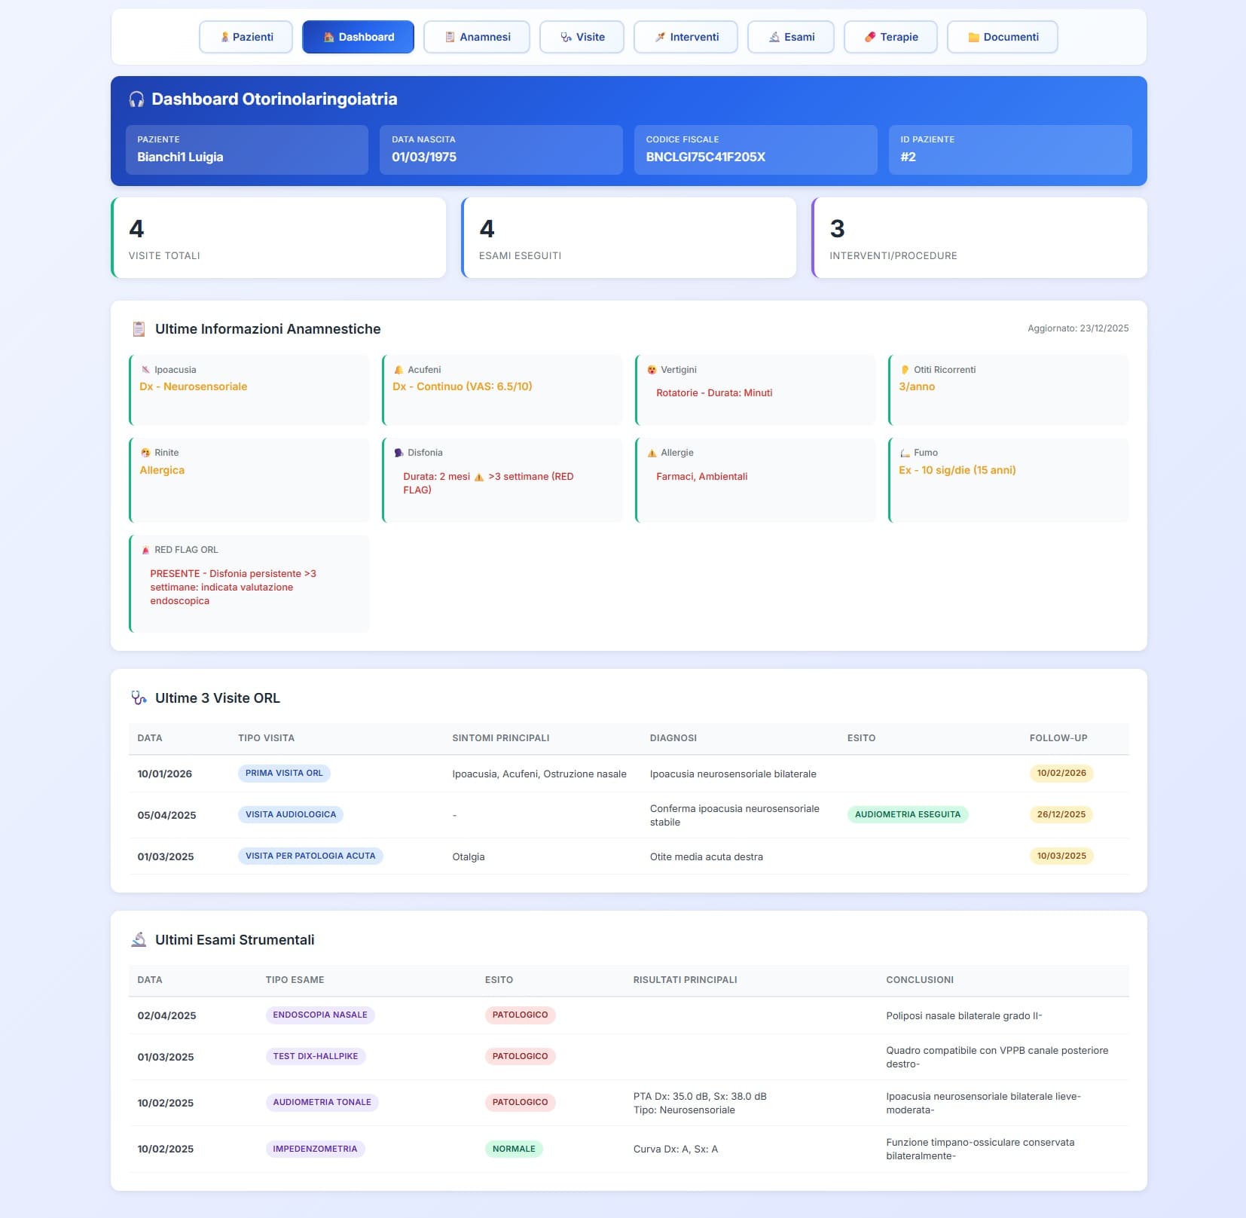This screenshot has width=1246, height=1218.
Task: Click the syringe icon on Interventi tab
Action: point(659,36)
